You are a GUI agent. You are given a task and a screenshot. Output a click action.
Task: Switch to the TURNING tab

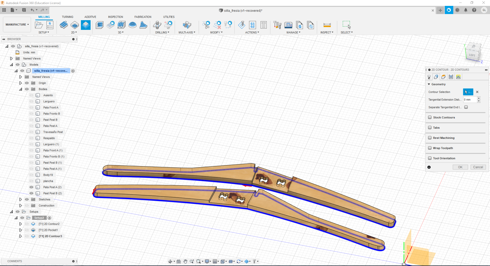pyautogui.click(x=67, y=17)
